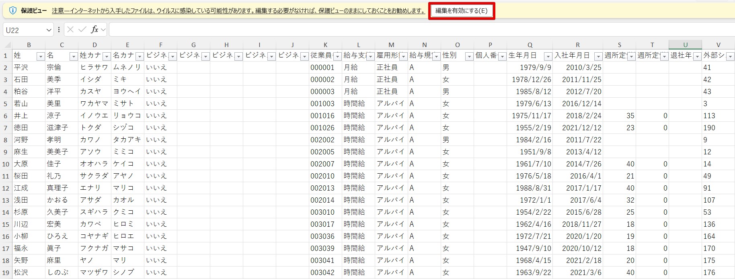
Task: Select birth date 1961/7/10 cell
Action: 530,164
